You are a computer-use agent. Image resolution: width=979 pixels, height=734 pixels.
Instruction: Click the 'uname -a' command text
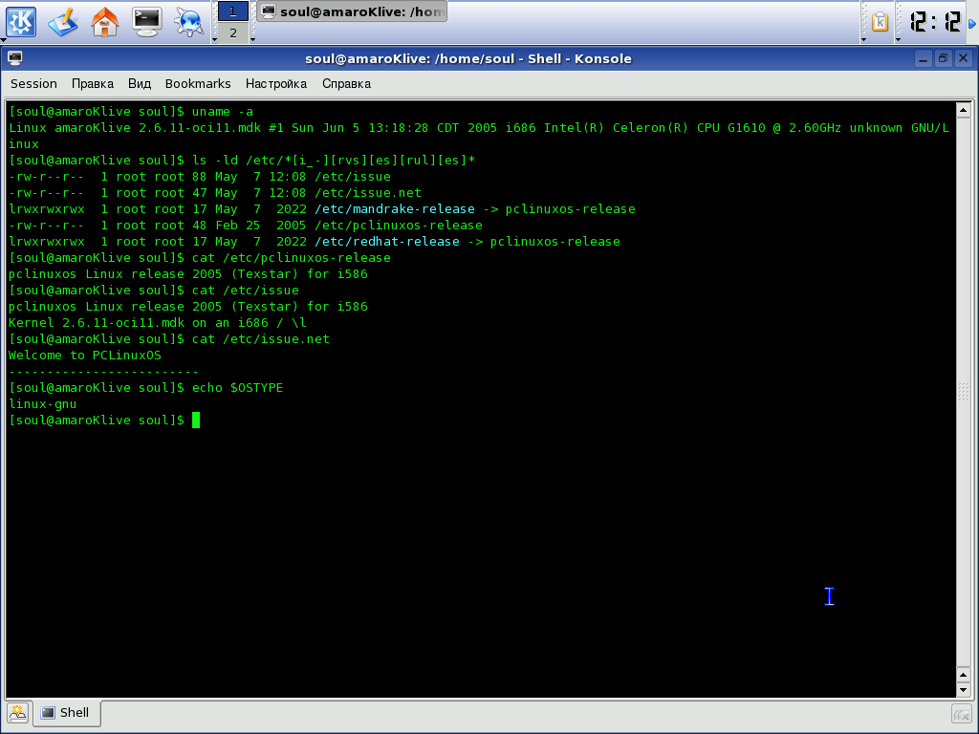[x=222, y=112]
